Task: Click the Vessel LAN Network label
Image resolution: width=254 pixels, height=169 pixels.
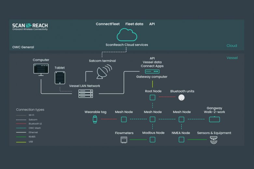Action: tap(85, 86)
